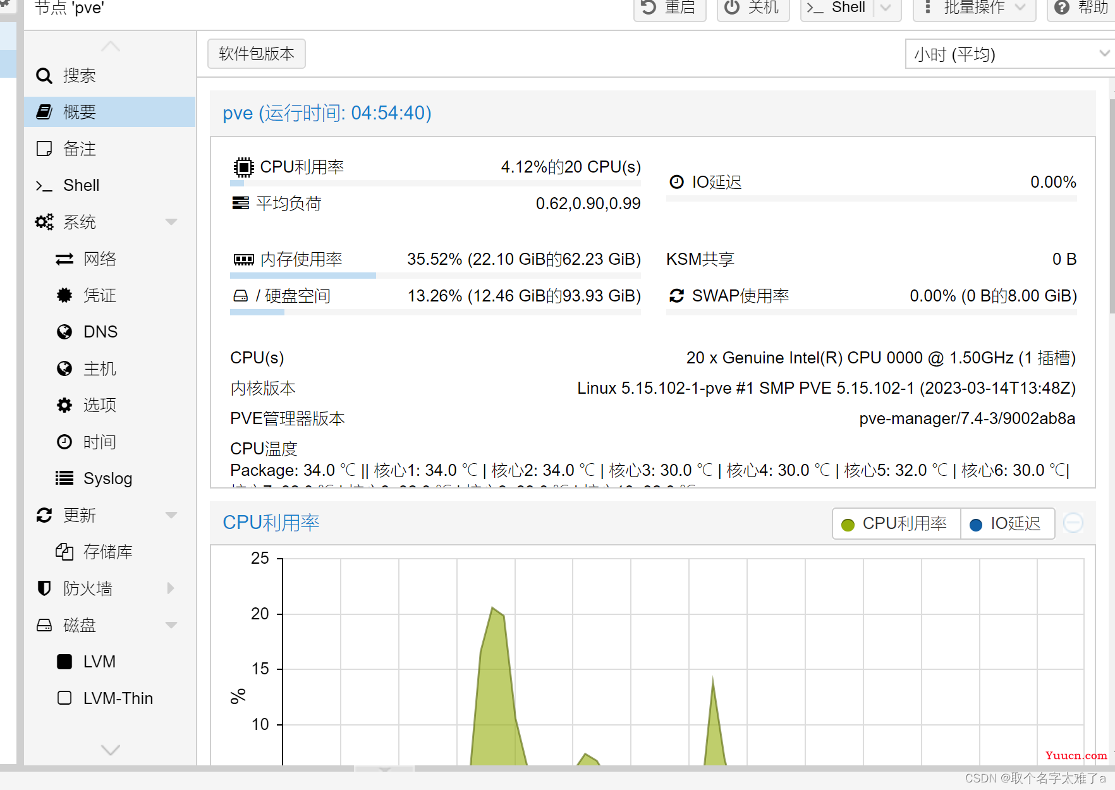Click the 系统 gears icon
This screenshot has height=790, width=1115.
coord(44,222)
